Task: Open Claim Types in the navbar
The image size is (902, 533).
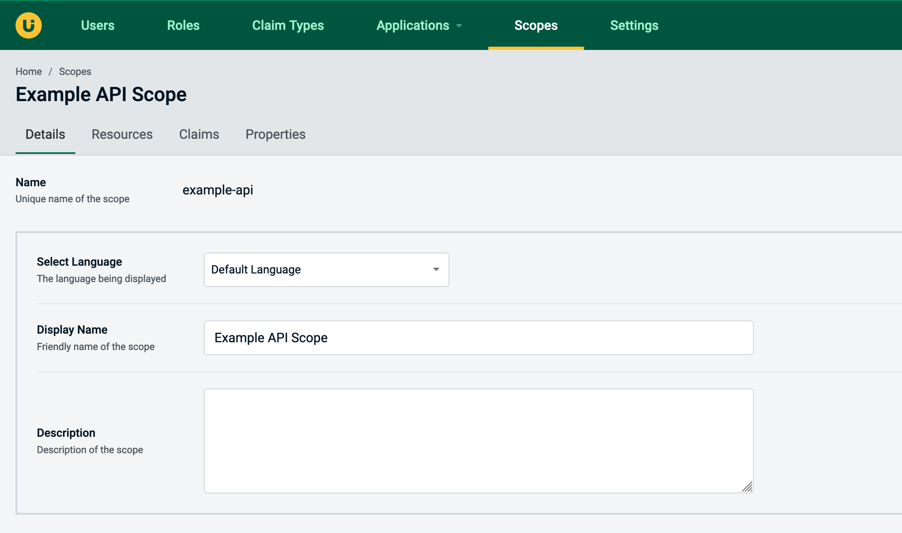Action: pos(288,25)
